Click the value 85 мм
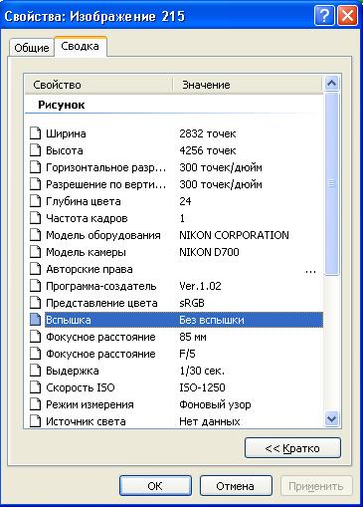Viewport: 363px width, 507px height. pos(193,337)
